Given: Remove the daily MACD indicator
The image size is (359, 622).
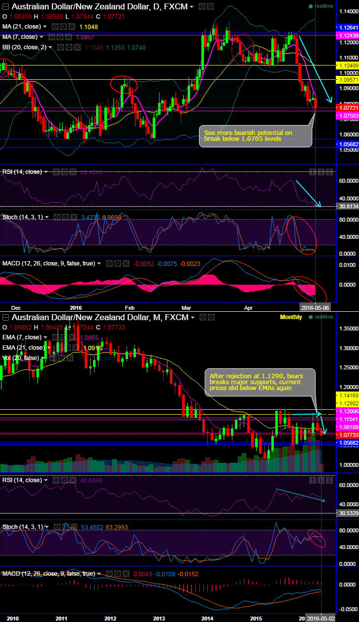Looking at the screenshot, I should point(126,263).
